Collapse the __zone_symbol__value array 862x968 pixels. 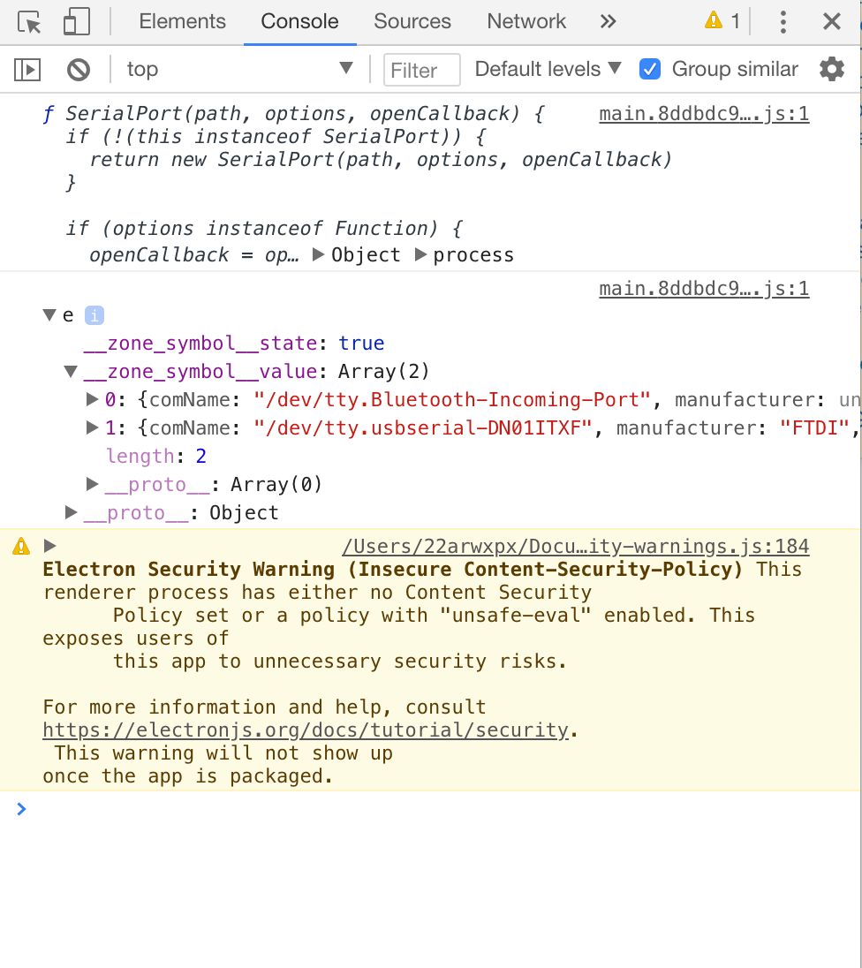click(71, 371)
